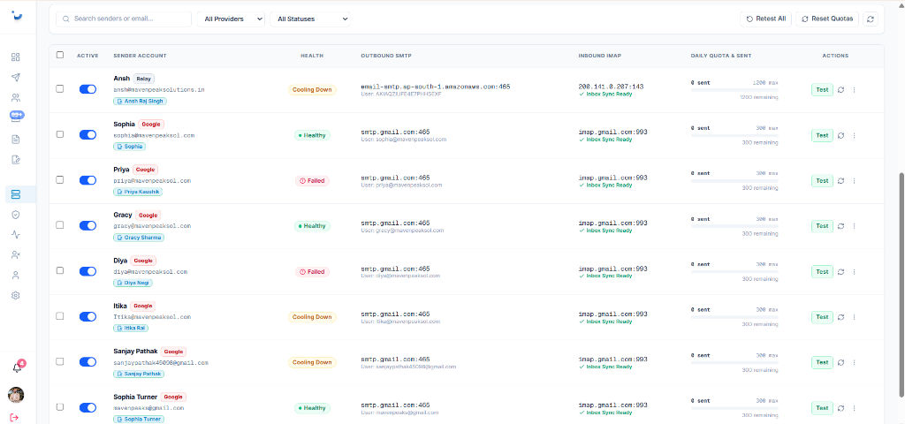Click Test button for Ansh
The image size is (905, 424).
pos(822,90)
